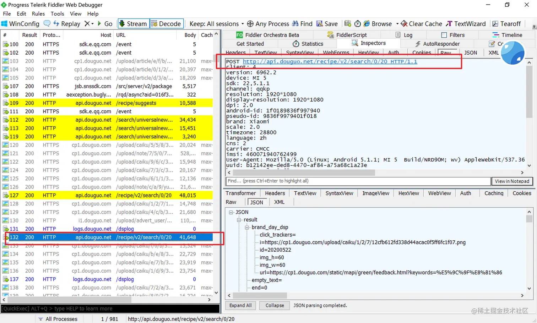Viewport: 537px width, 323px height.
Task: Click the Expand All button
Action: click(x=240, y=305)
